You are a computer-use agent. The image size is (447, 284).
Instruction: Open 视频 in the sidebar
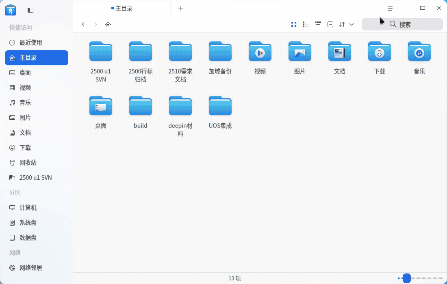[x=37, y=88]
